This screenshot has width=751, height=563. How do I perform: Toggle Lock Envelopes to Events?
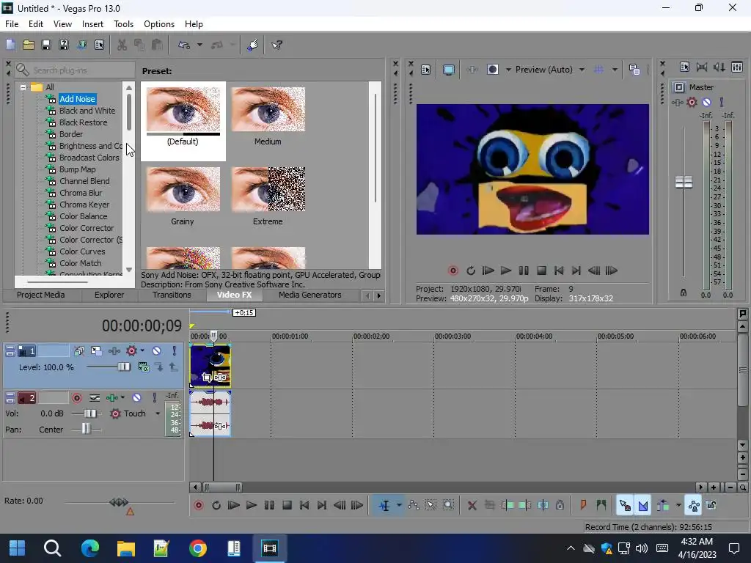coord(694,505)
